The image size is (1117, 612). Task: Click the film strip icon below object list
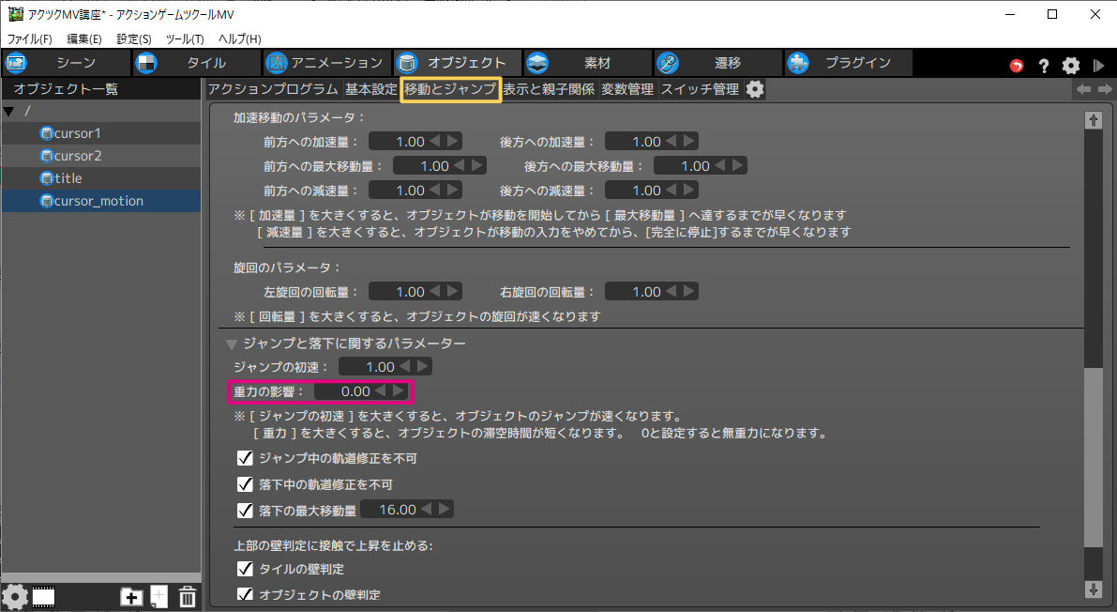tap(43, 596)
